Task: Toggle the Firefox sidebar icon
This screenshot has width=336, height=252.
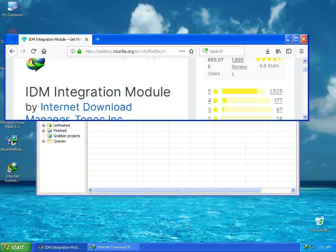Action: pyautogui.click(x=289, y=51)
